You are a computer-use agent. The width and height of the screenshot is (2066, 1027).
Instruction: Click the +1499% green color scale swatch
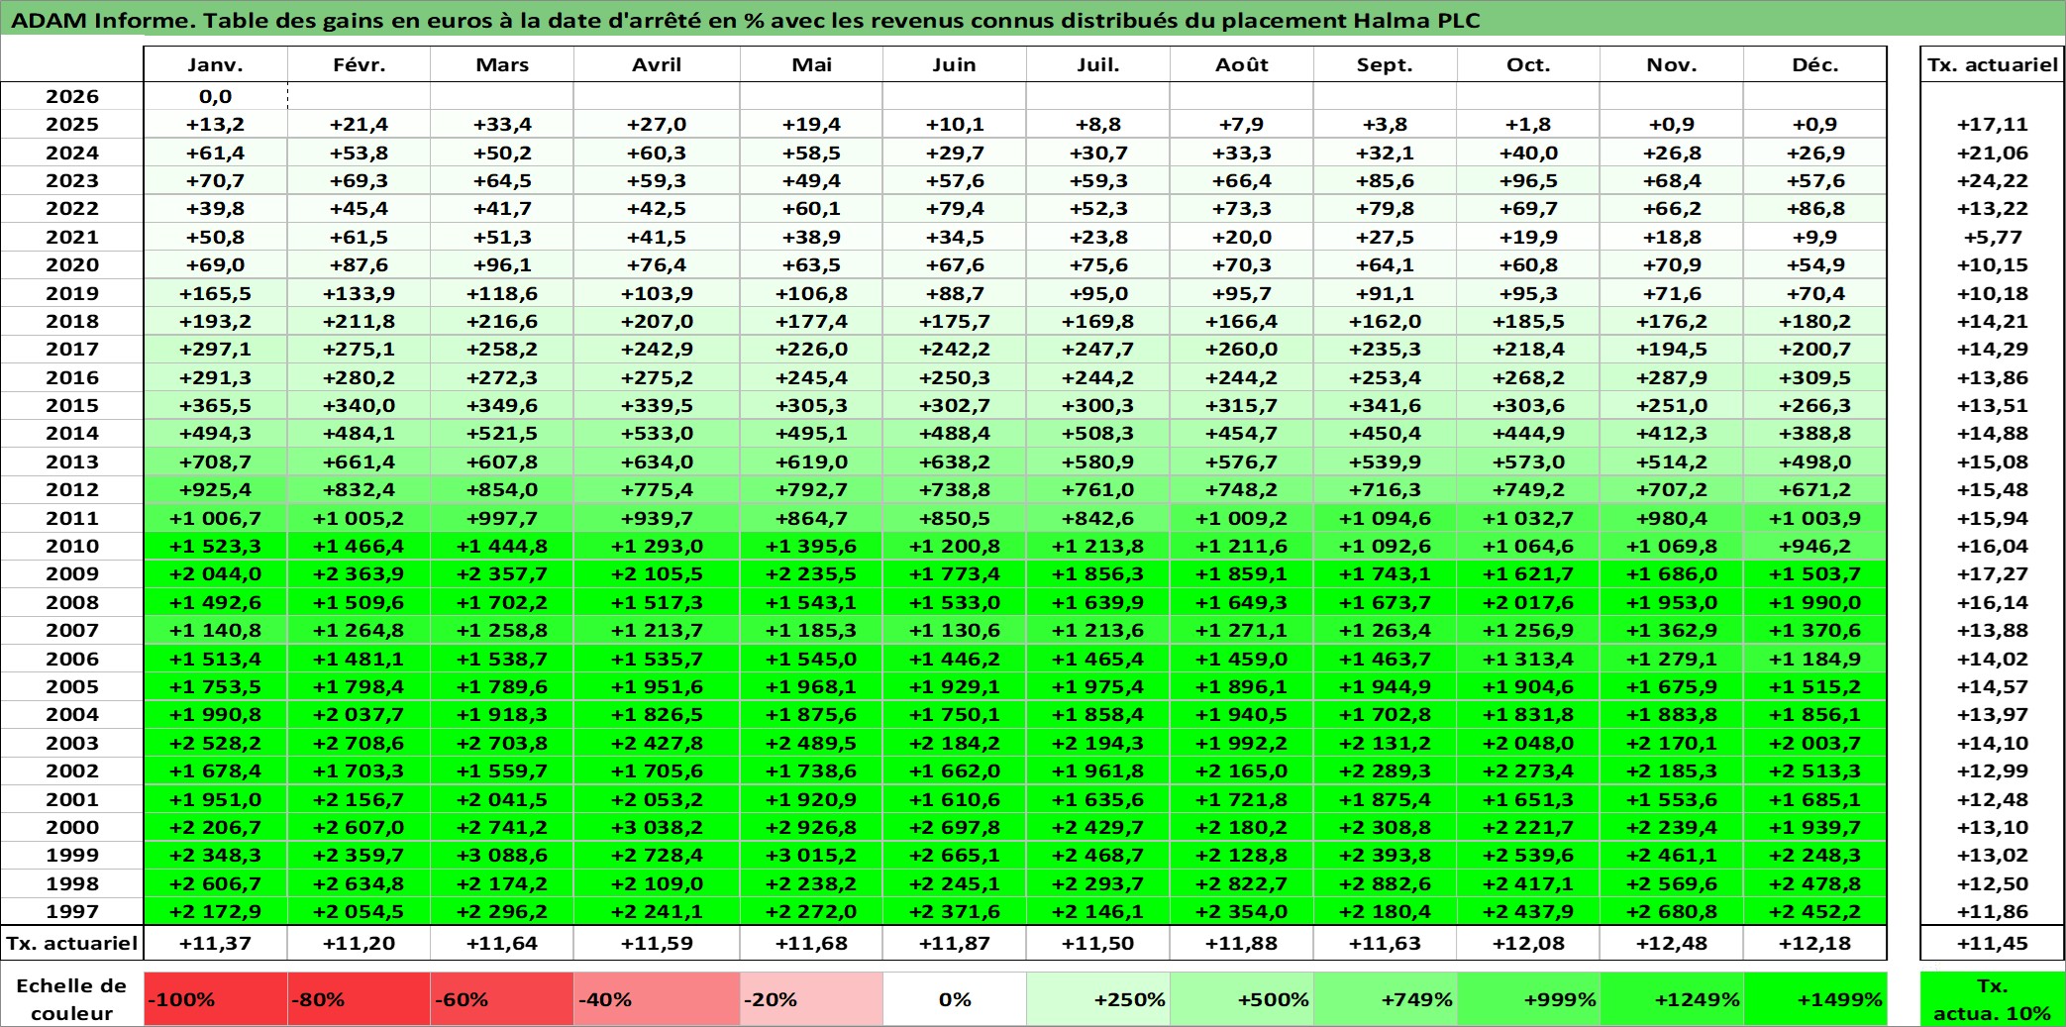(x=1815, y=999)
